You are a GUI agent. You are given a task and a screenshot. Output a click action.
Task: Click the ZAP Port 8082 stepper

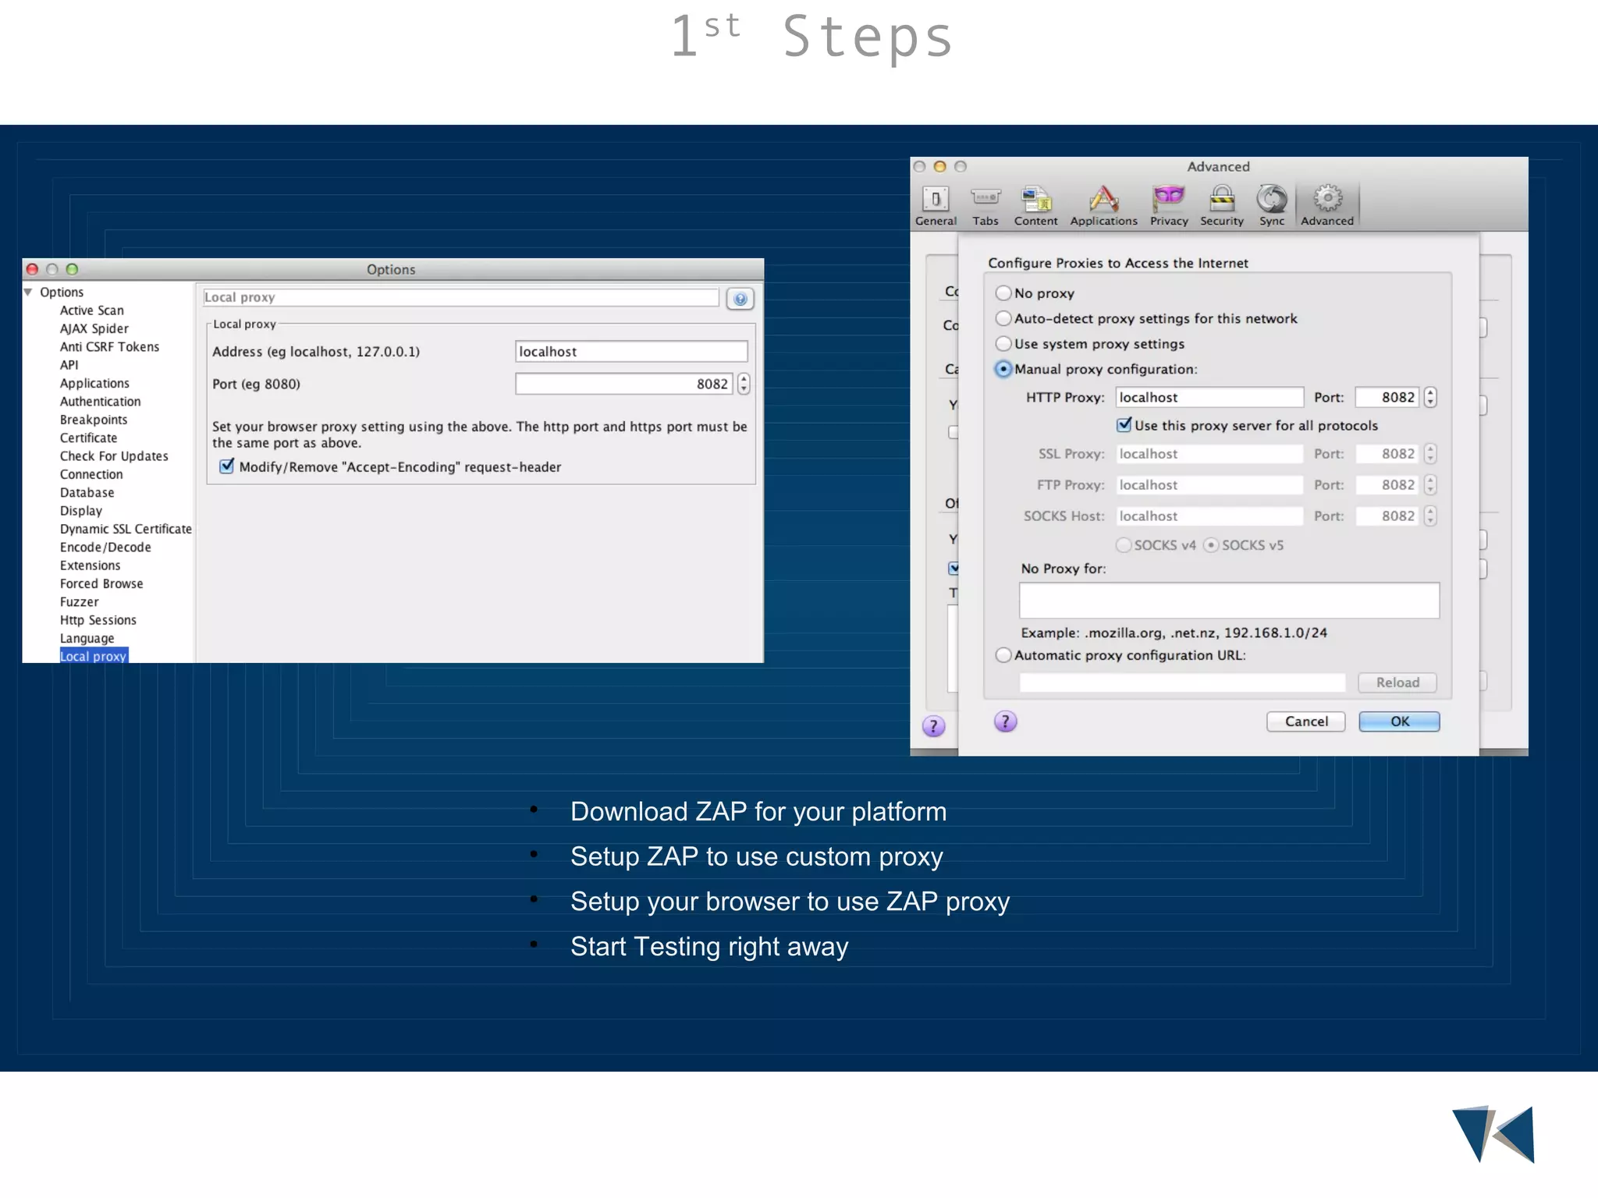click(x=744, y=384)
